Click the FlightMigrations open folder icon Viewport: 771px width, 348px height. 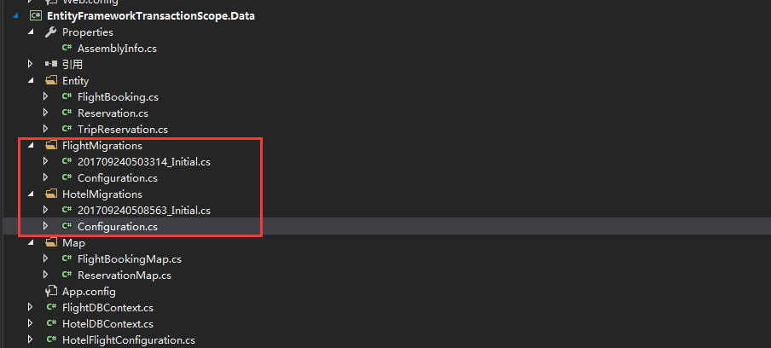pyautogui.click(x=50, y=146)
